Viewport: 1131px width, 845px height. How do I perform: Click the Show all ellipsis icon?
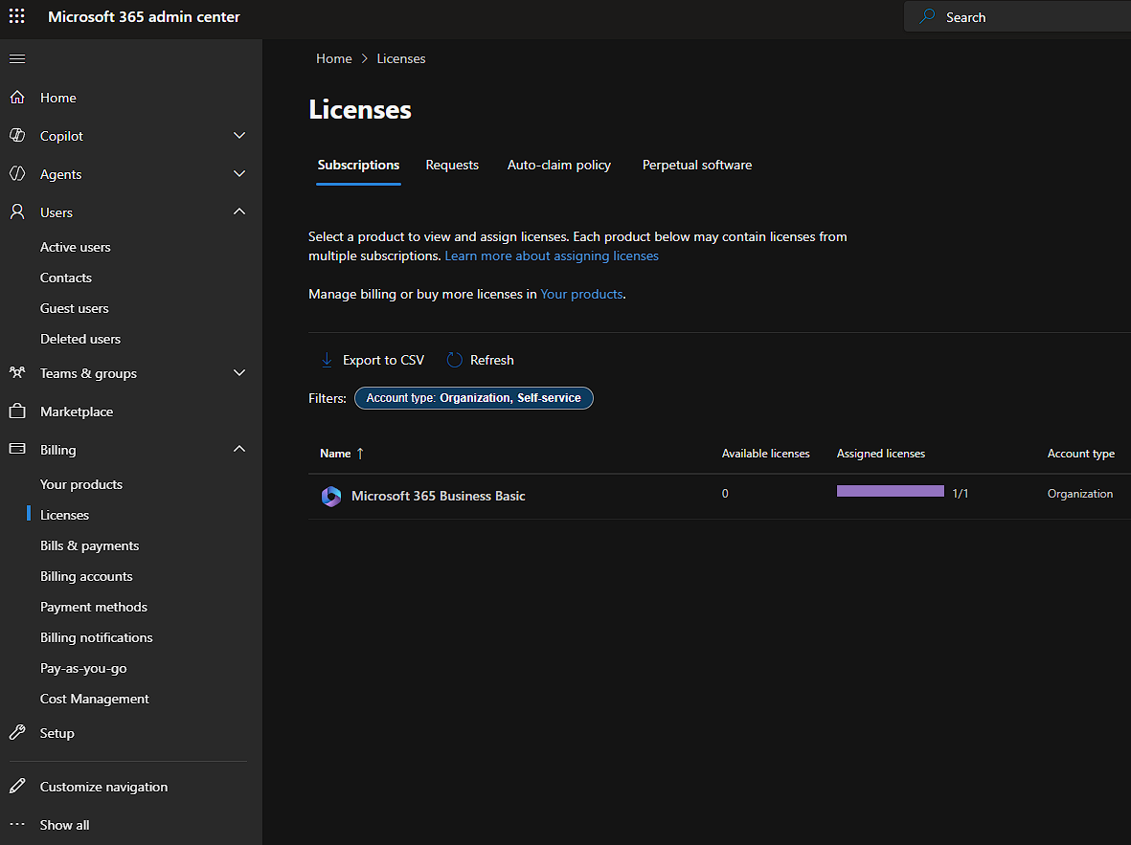17,824
